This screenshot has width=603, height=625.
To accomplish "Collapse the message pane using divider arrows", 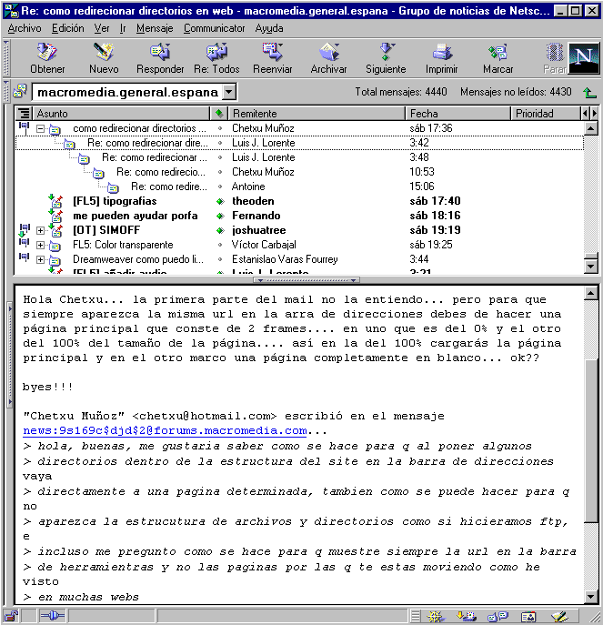I will tap(307, 280).
